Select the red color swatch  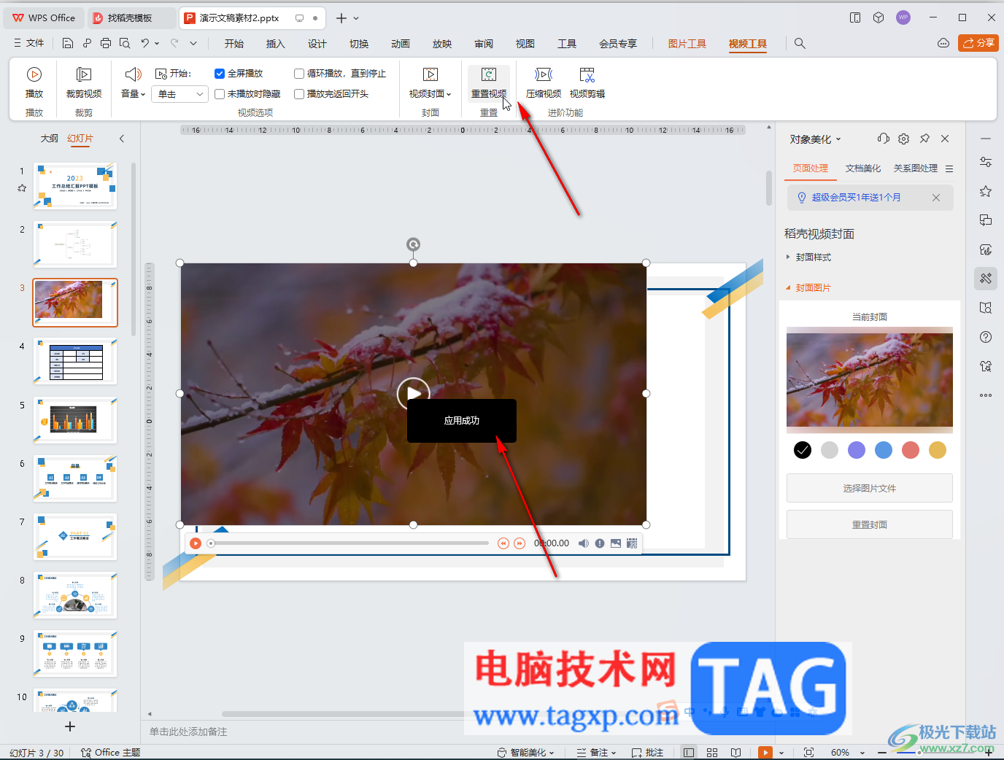point(911,450)
